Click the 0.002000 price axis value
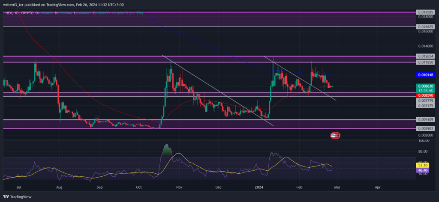This screenshot has width=439, height=202. 425,135
